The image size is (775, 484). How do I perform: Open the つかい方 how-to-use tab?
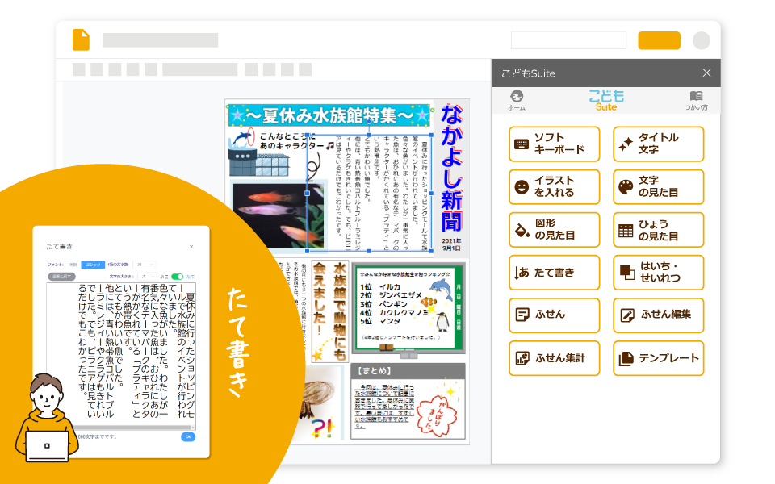click(x=696, y=101)
